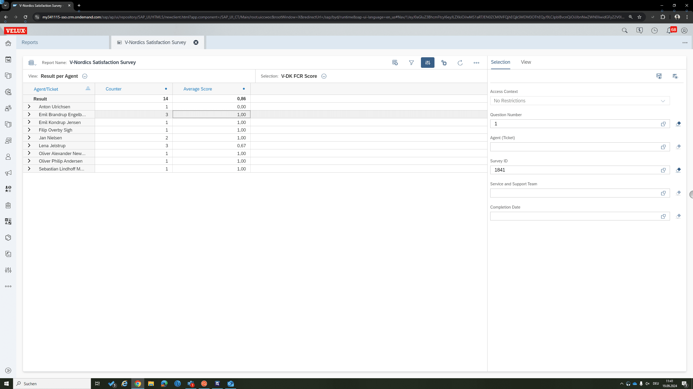
Task: Clear the Question Number eraser icon
Action: [678, 124]
